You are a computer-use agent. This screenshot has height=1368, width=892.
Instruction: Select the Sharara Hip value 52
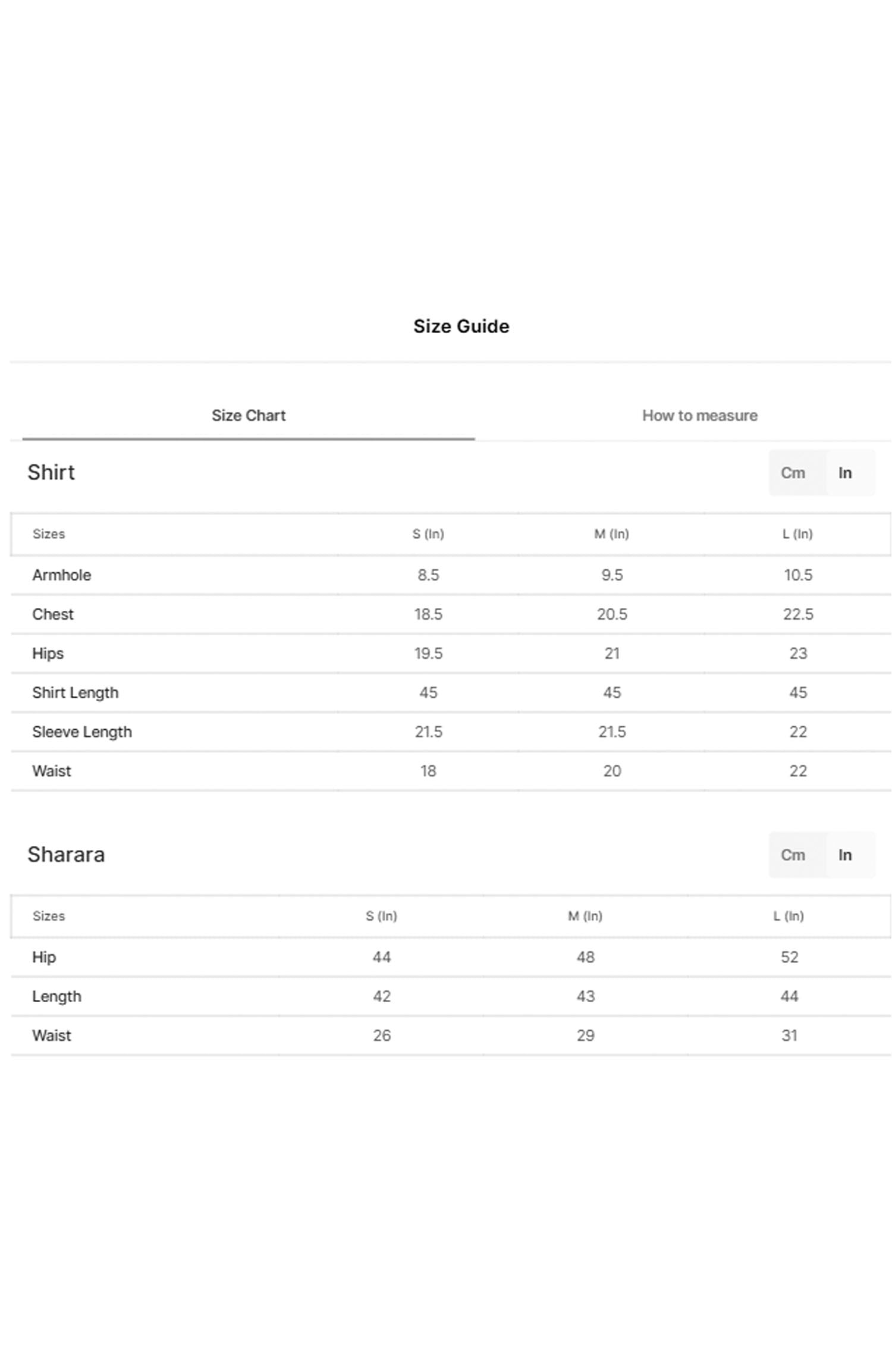tap(789, 957)
